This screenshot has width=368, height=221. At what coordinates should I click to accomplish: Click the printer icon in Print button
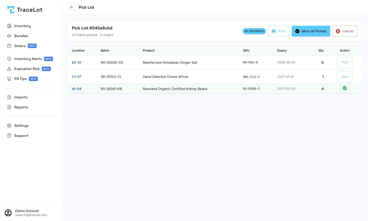coord(274,31)
